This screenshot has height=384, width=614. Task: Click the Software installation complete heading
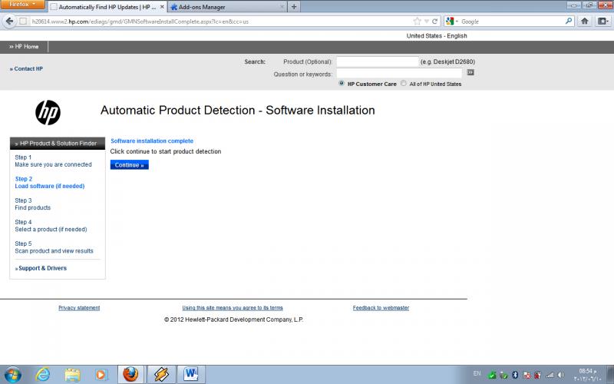tap(152, 141)
